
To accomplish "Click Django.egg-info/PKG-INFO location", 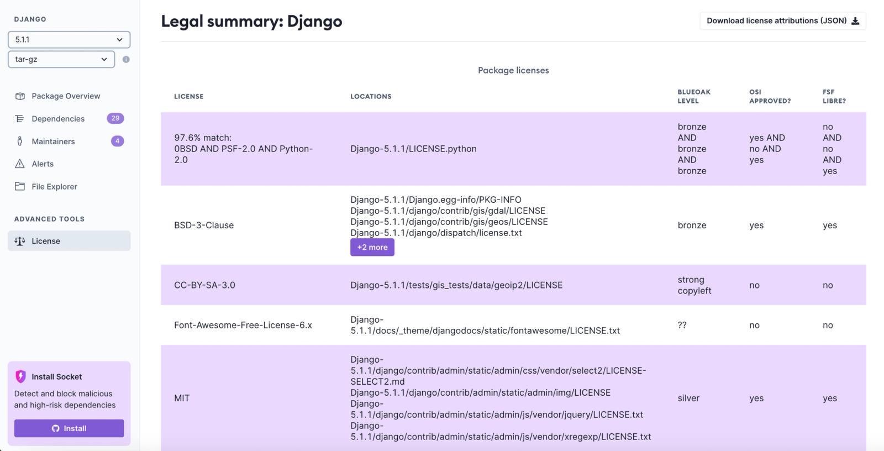I will pyautogui.click(x=436, y=200).
